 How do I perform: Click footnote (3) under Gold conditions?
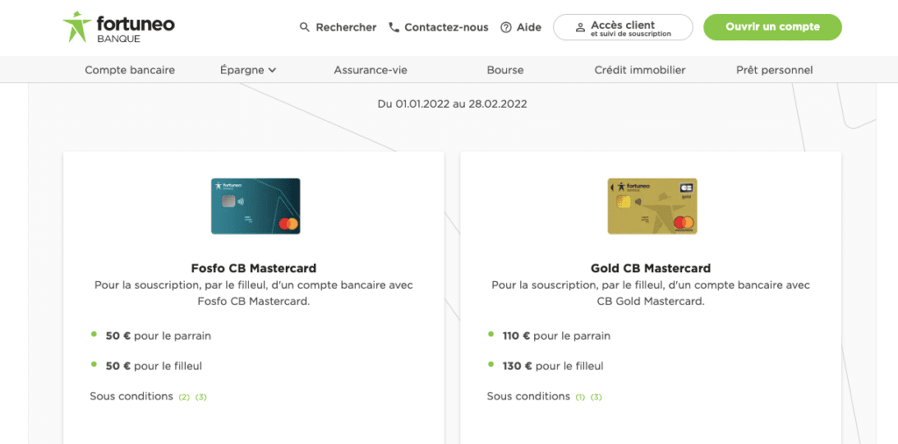click(596, 397)
